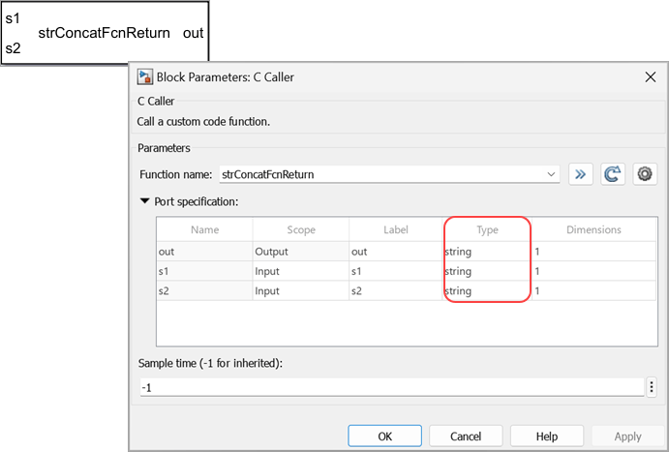
Task: Click the Dimensions cell for port s1
Action: tap(593, 271)
